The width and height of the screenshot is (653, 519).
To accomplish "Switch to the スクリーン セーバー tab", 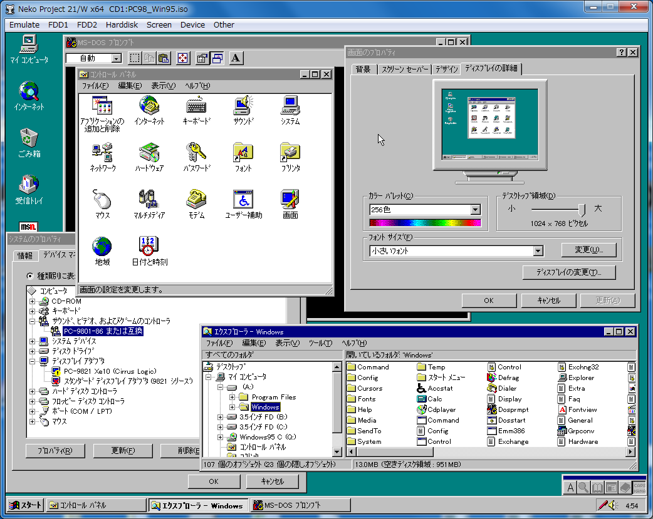I will point(404,69).
